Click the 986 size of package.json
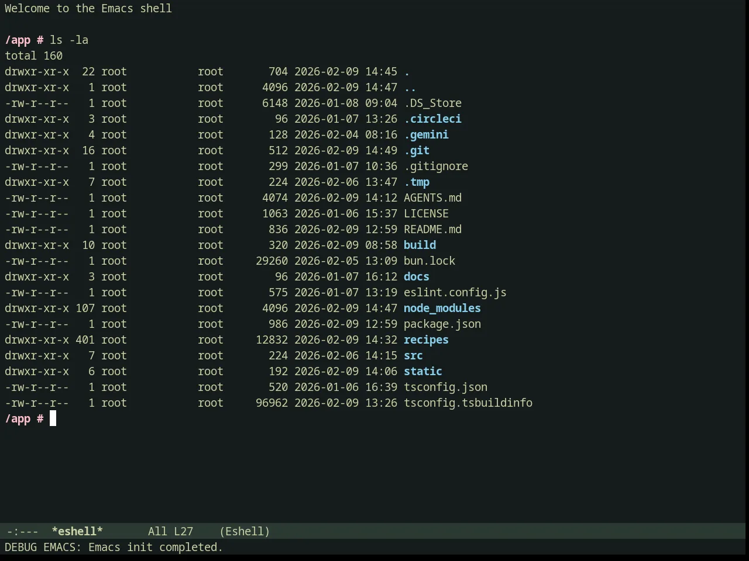The width and height of the screenshot is (749, 561). coord(278,324)
